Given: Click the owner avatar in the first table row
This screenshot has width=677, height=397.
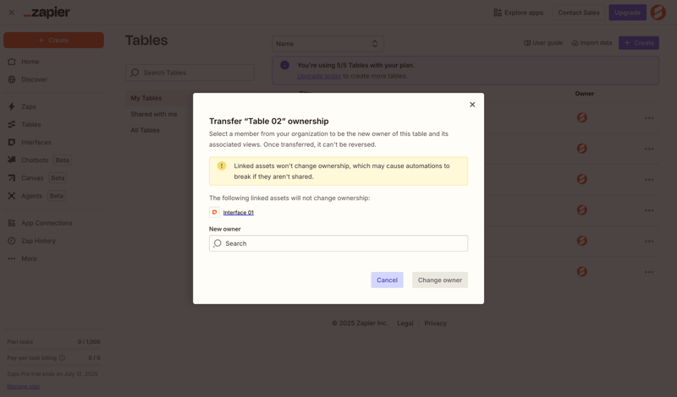Looking at the screenshot, I should 582,117.
